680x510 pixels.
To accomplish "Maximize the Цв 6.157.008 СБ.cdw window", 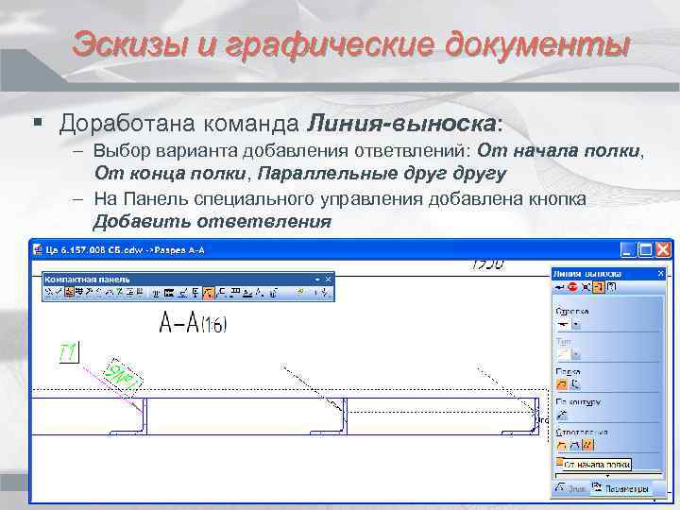I will click(x=645, y=250).
